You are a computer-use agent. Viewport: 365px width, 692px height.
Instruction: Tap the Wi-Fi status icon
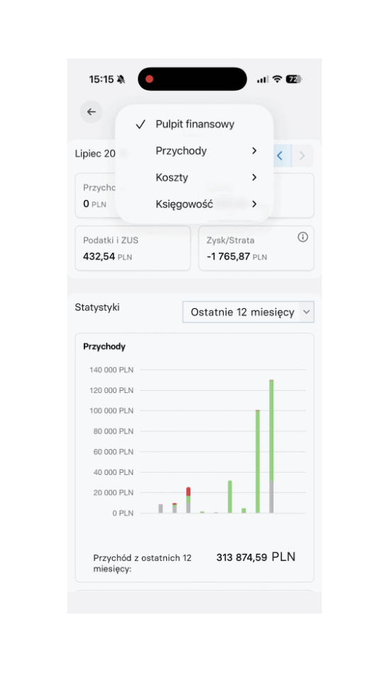pyautogui.click(x=277, y=79)
